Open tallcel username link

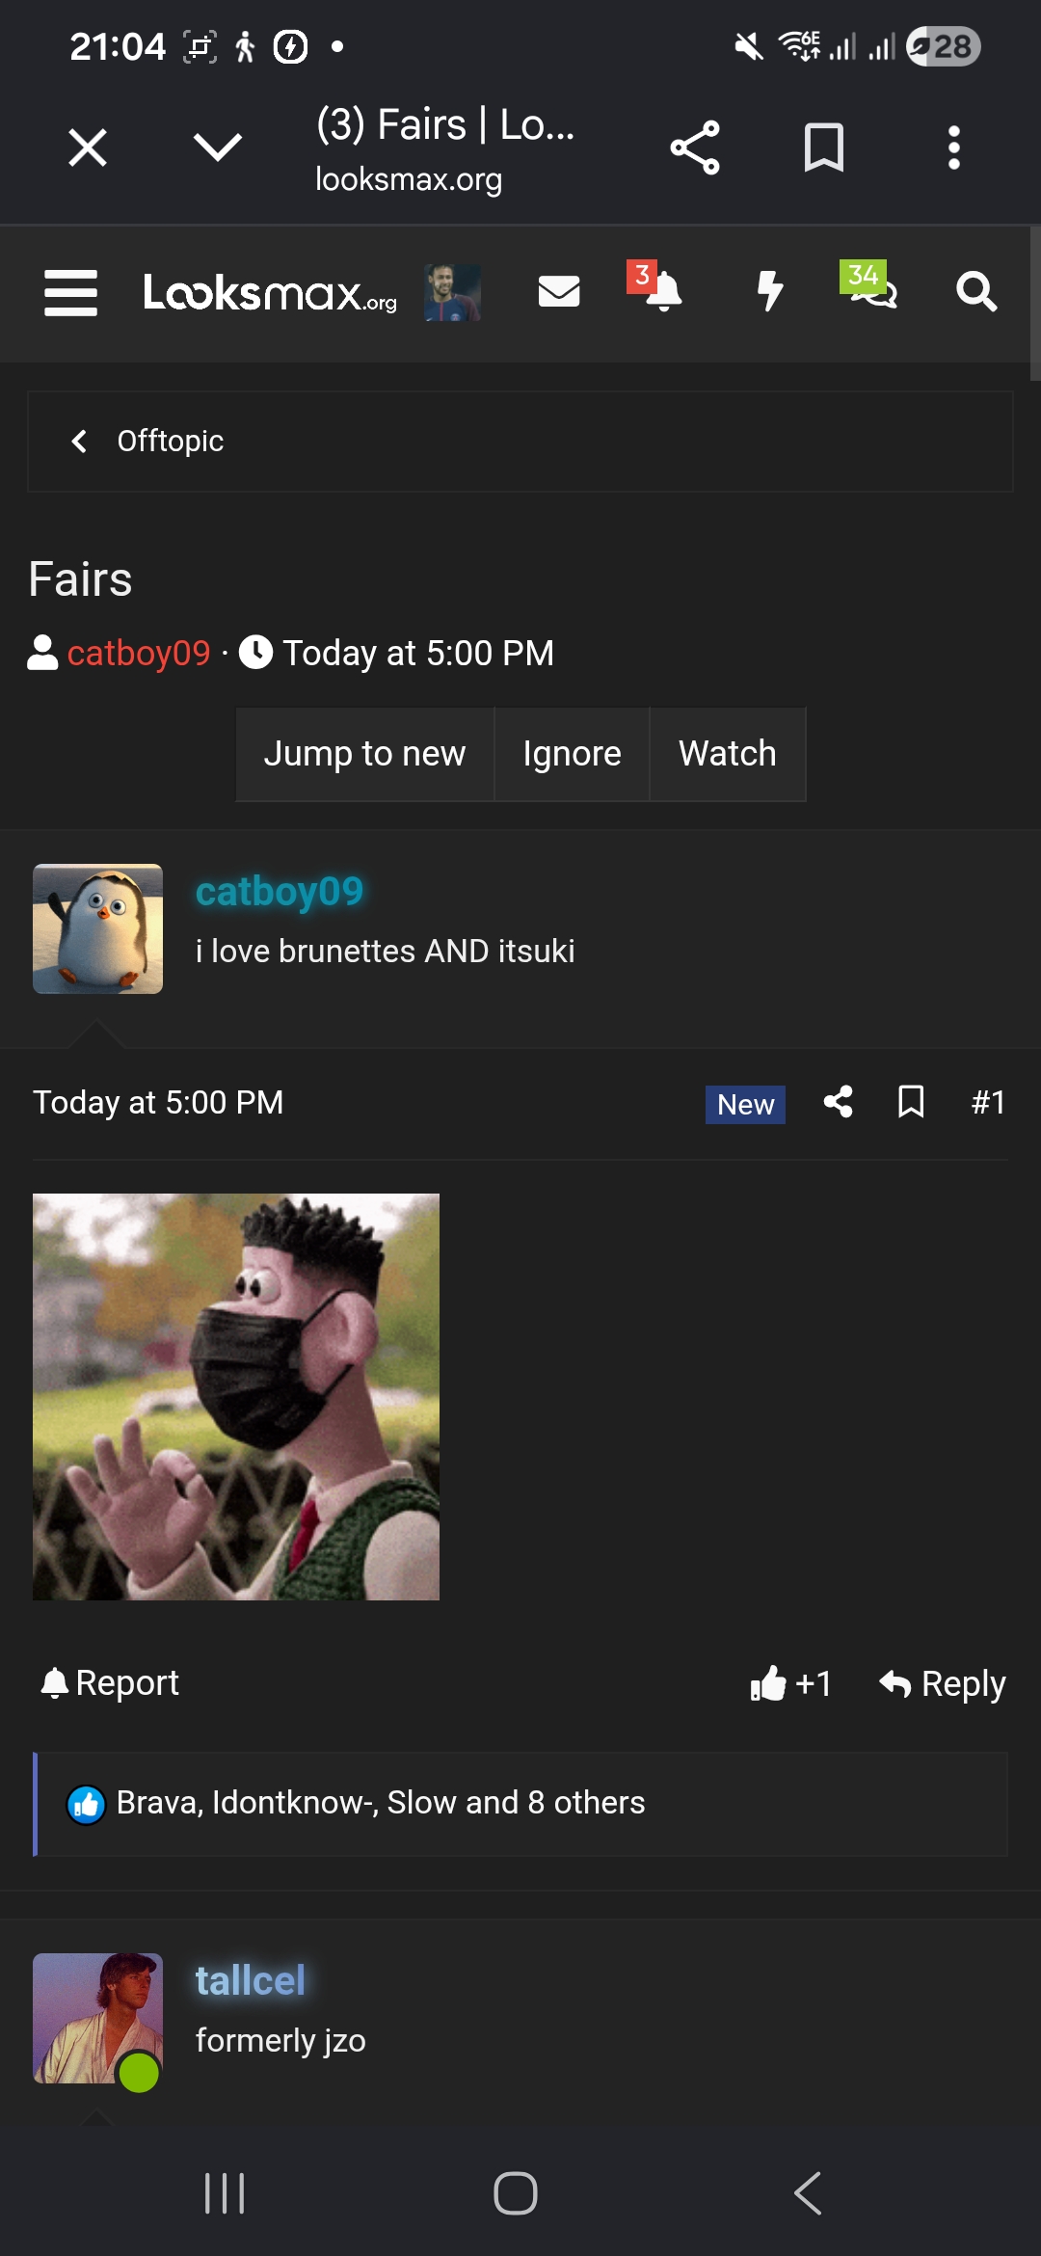tap(251, 1981)
